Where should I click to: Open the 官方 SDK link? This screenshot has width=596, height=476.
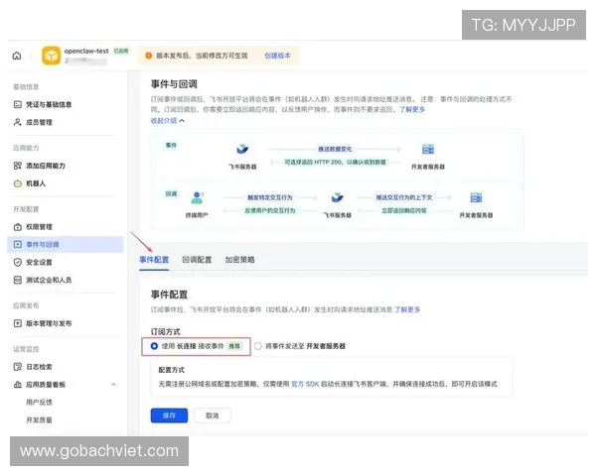click(305, 384)
